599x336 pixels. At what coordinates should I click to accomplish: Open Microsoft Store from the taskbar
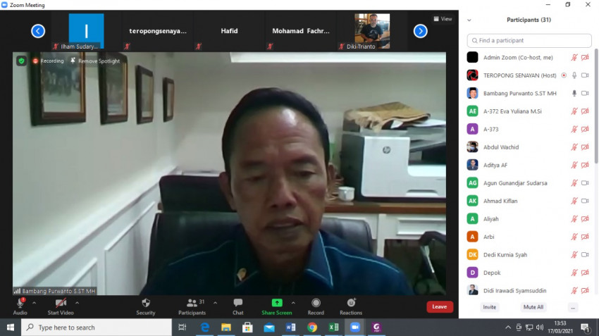247,328
